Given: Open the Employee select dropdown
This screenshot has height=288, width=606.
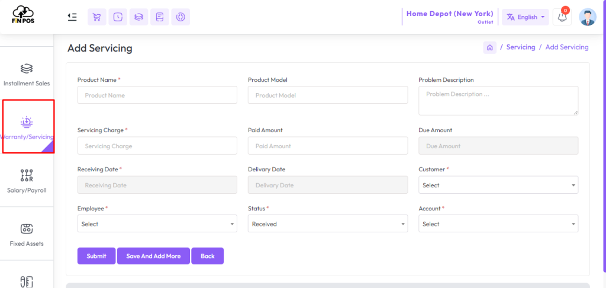Looking at the screenshot, I should (x=157, y=224).
